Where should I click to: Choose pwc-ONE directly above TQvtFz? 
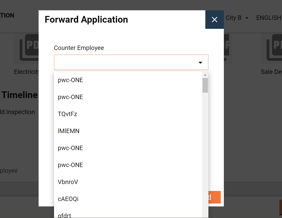pyautogui.click(x=70, y=97)
